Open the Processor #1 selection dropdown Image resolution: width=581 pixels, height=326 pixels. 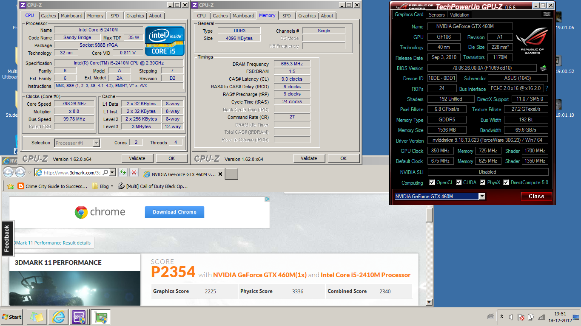click(97, 143)
